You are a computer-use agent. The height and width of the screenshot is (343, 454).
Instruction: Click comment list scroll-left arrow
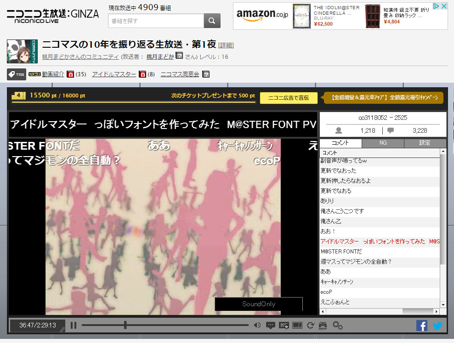[x=323, y=311]
